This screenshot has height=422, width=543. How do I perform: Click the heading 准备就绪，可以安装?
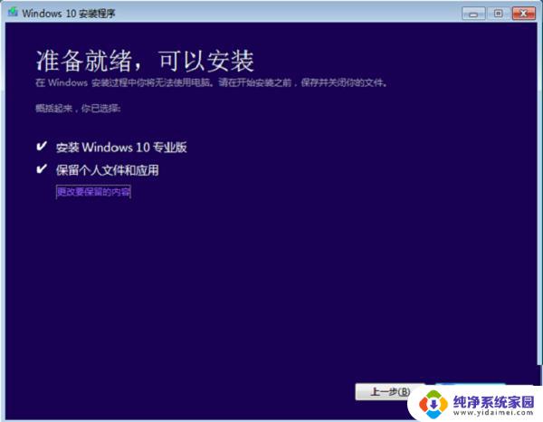click(x=145, y=62)
